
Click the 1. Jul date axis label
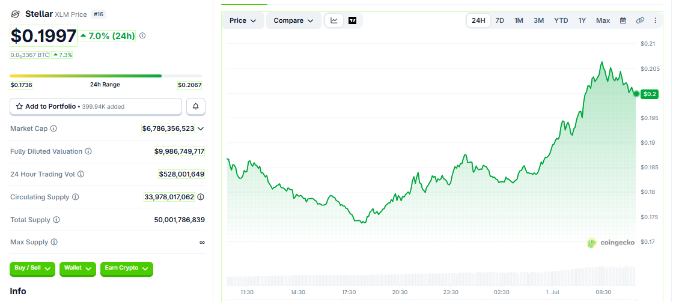pyautogui.click(x=552, y=292)
